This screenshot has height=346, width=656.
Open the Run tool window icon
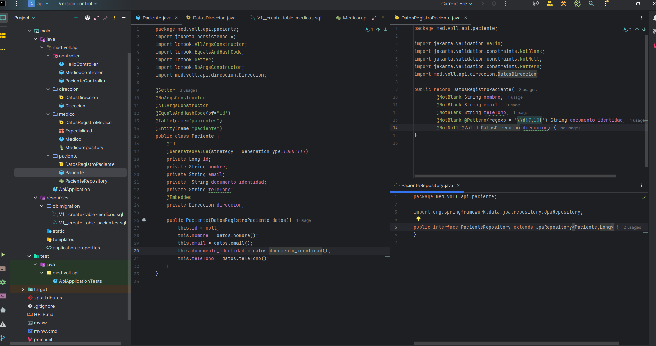[x=3, y=255]
